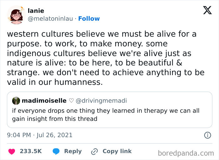Viewport: 219px width, 160px height.
Task: Click the 9:04 PM · Jul 26, 2021 timestamp
Action: pyautogui.click(x=40, y=135)
